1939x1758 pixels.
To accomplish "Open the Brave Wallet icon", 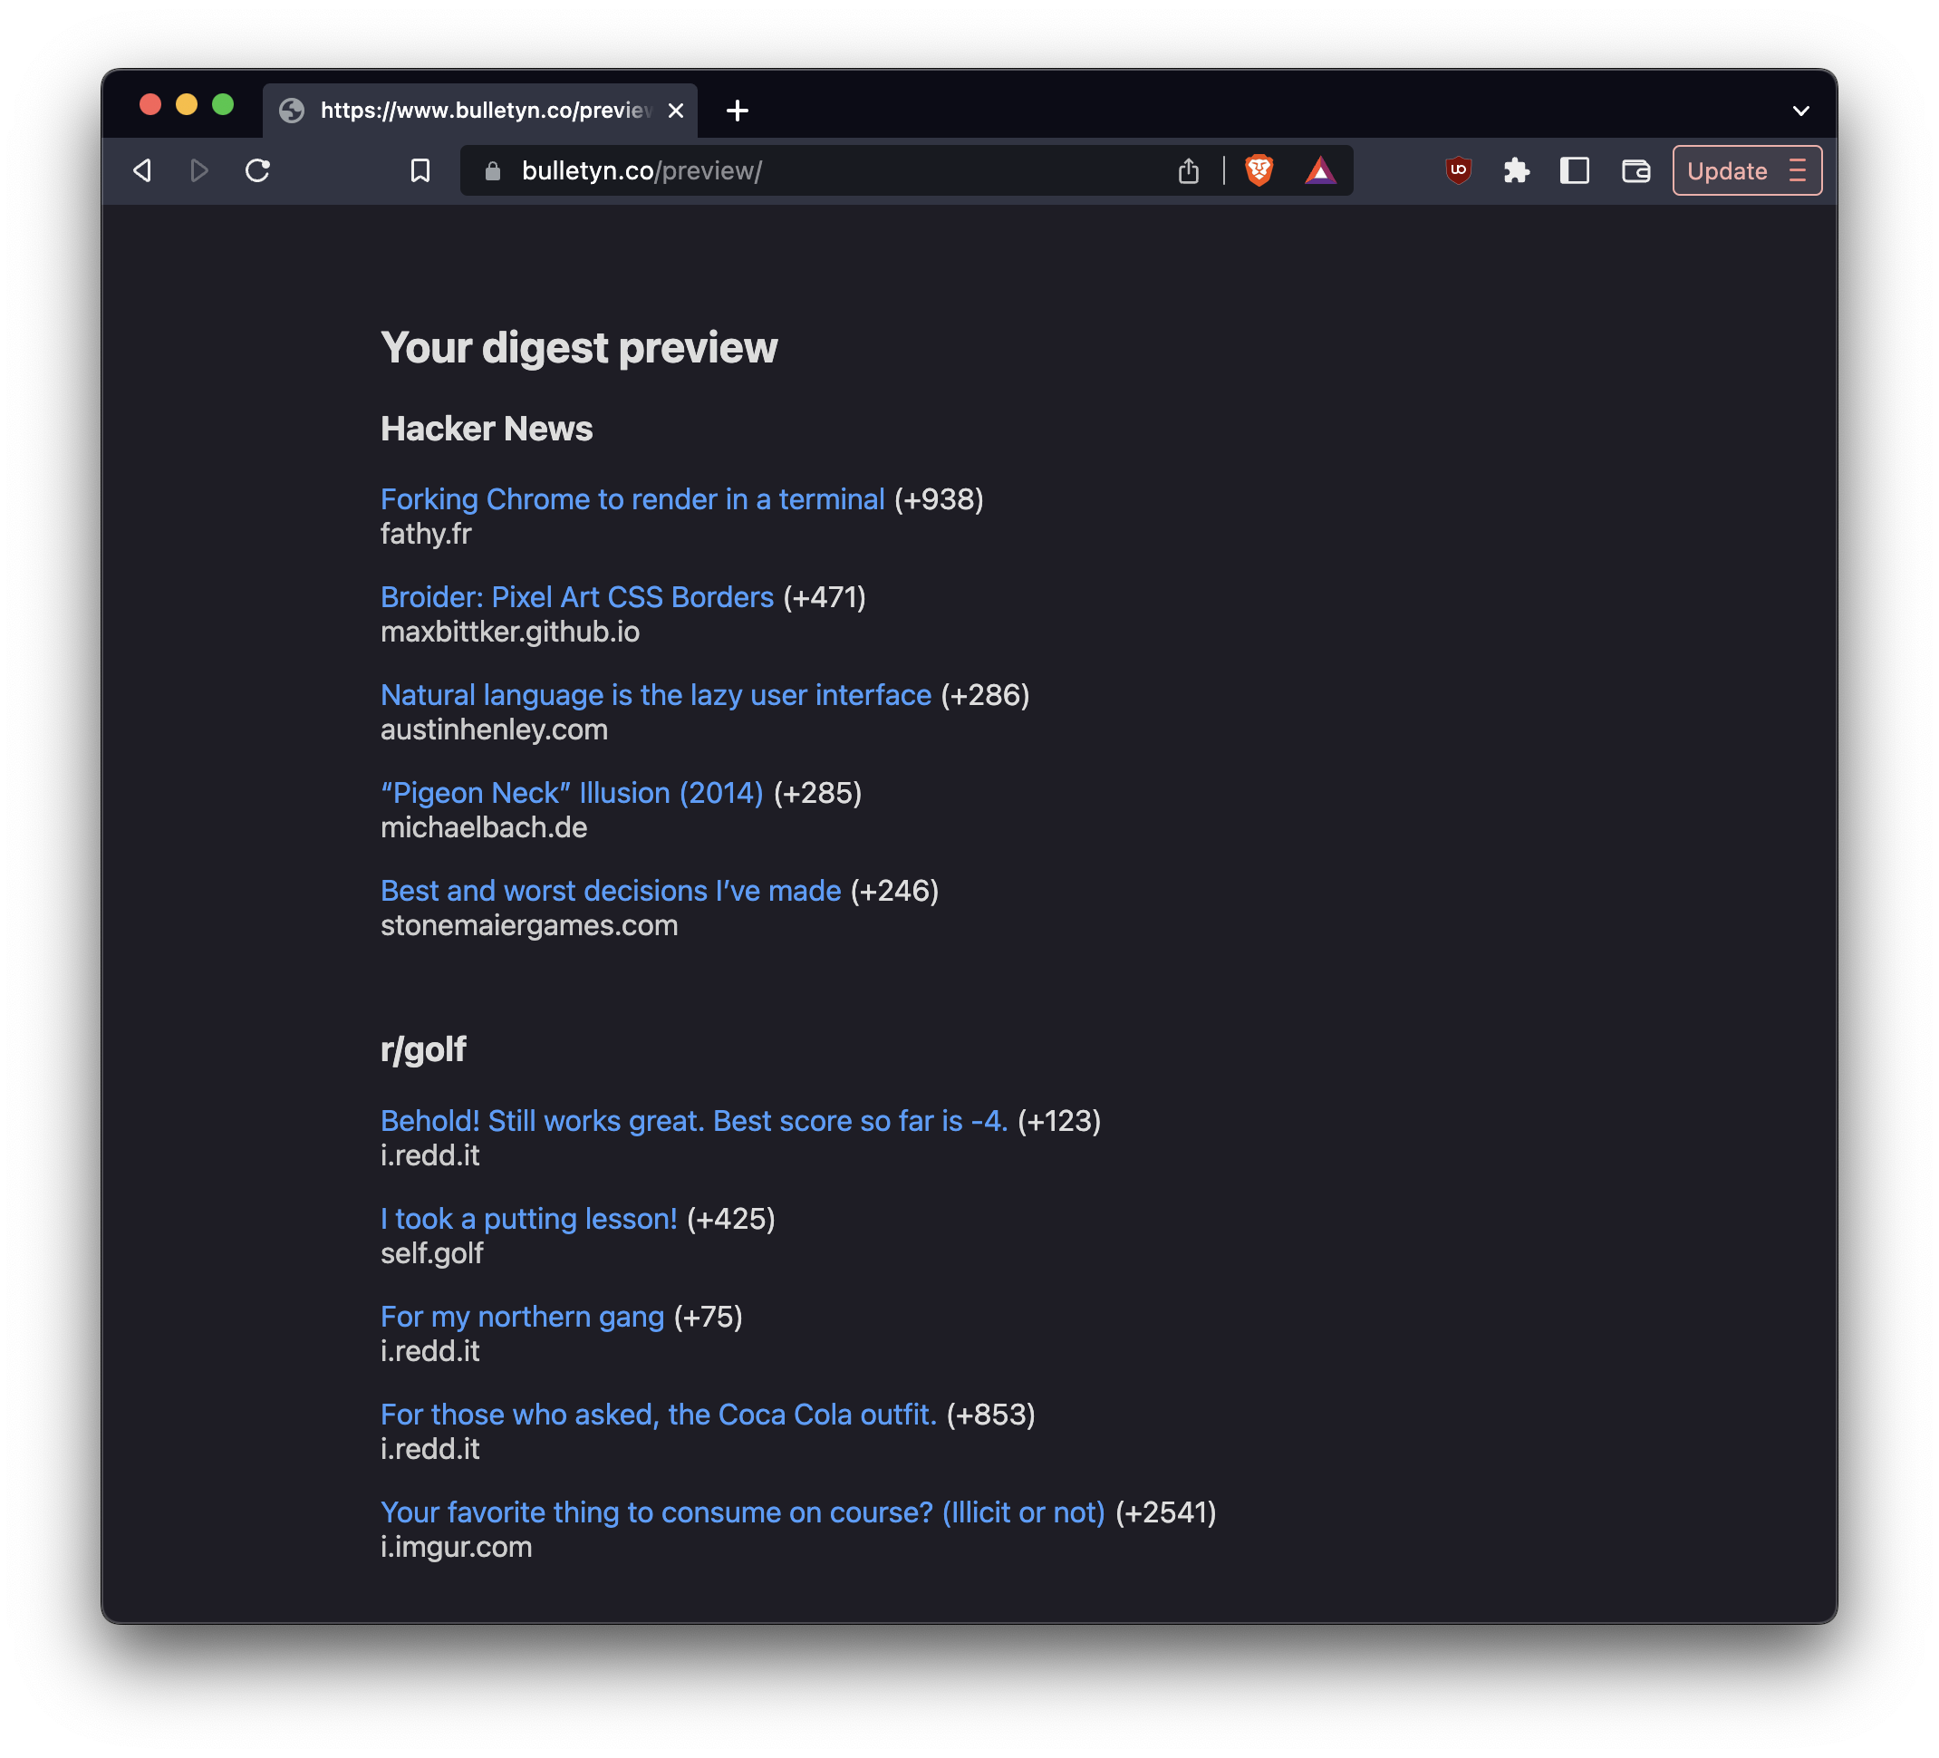I will tap(1636, 171).
